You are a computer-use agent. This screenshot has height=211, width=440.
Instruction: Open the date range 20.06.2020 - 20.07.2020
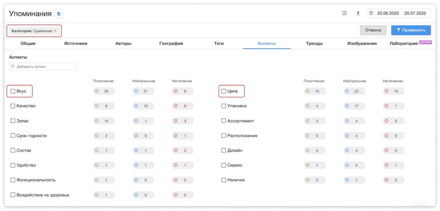point(398,13)
